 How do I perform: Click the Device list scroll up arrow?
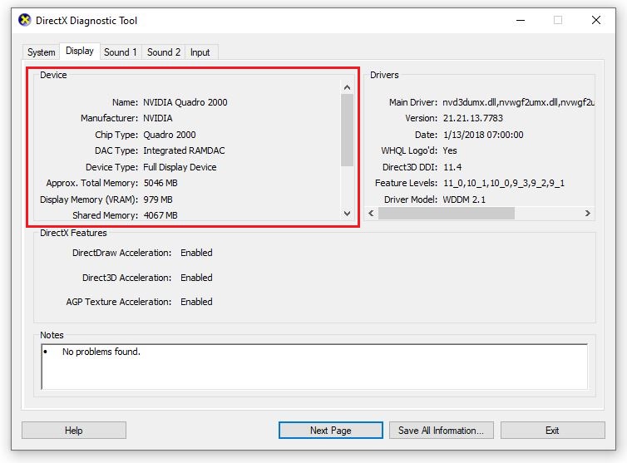[348, 87]
